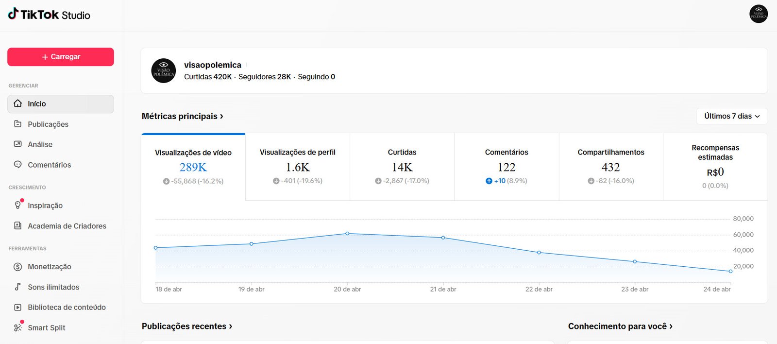Click the Smart Split scissors icon
Screen dimensions: 777x344
point(18,327)
